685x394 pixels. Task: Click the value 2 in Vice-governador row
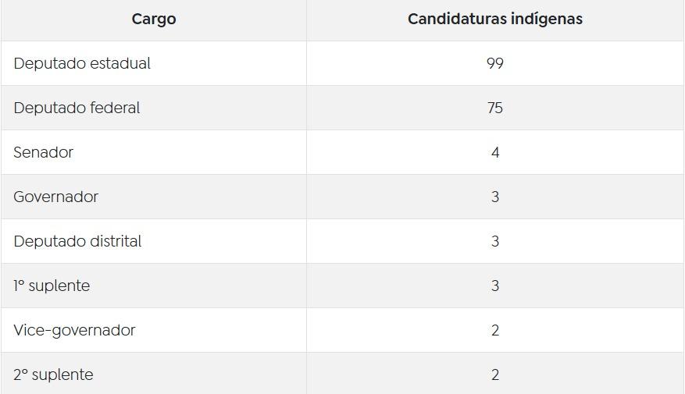495,330
